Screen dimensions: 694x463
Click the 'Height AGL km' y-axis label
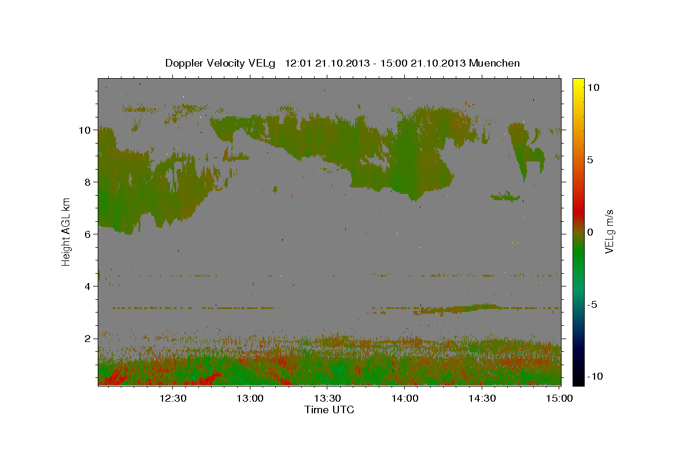pyautogui.click(x=67, y=231)
